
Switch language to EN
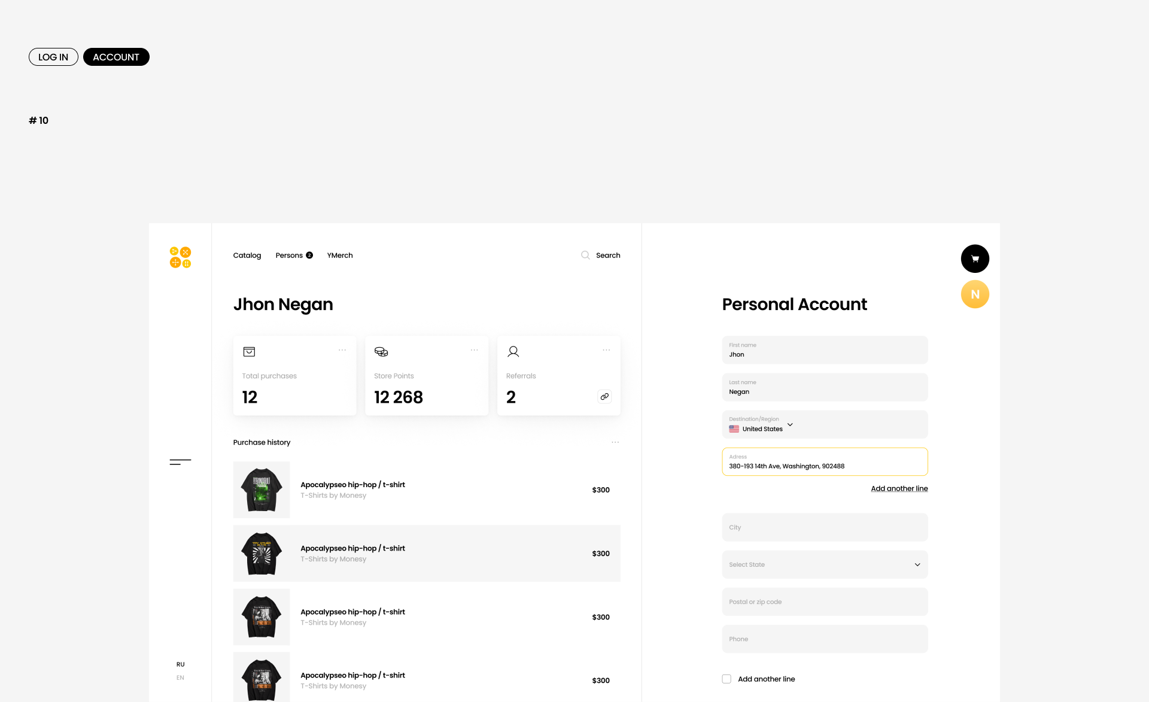(180, 678)
